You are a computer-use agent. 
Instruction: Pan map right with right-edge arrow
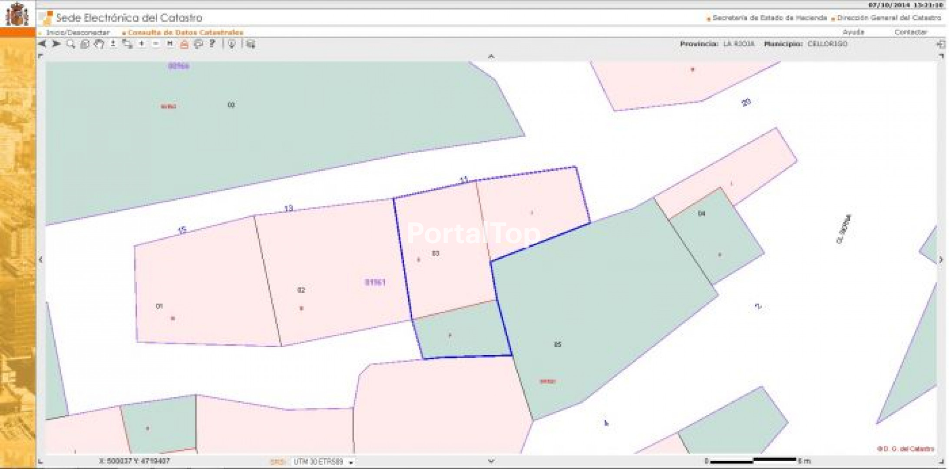941,260
